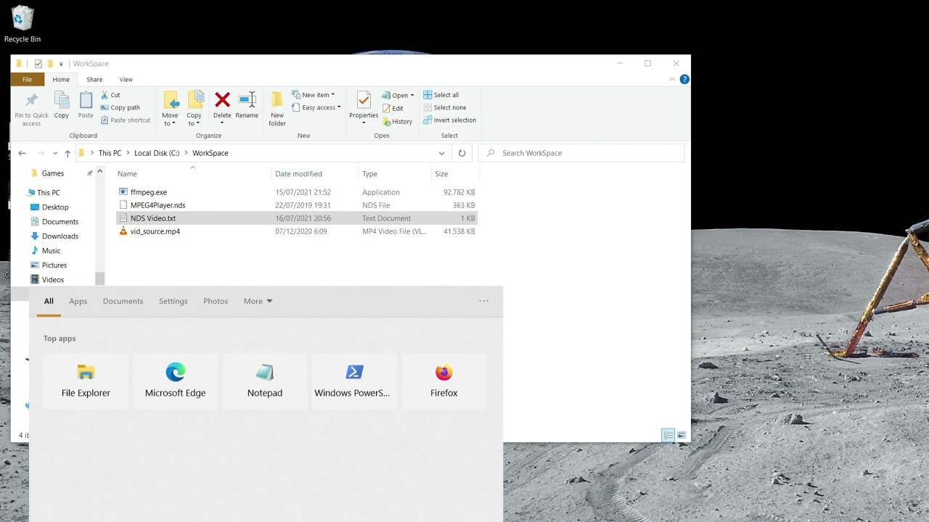The height and width of the screenshot is (522, 929).
Task: Click the Refresh button beside address bar
Action: 462,153
